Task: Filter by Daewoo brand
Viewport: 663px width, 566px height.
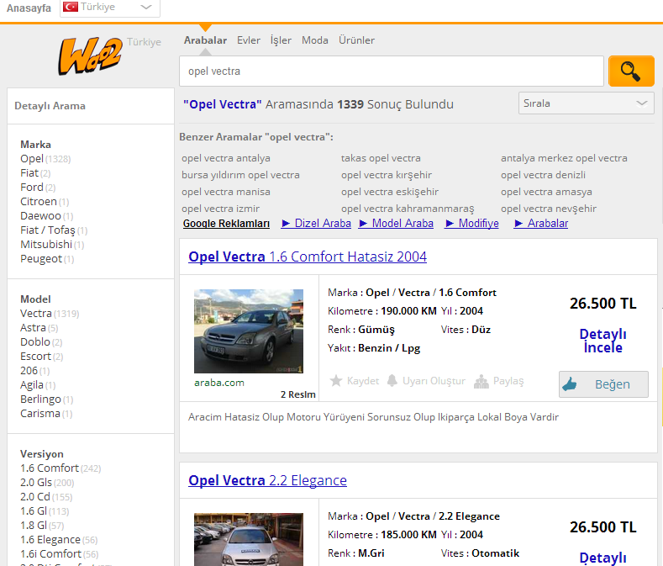Action: [x=40, y=216]
